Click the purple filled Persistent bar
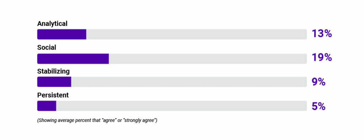The image size is (364, 140). point(47,106)
